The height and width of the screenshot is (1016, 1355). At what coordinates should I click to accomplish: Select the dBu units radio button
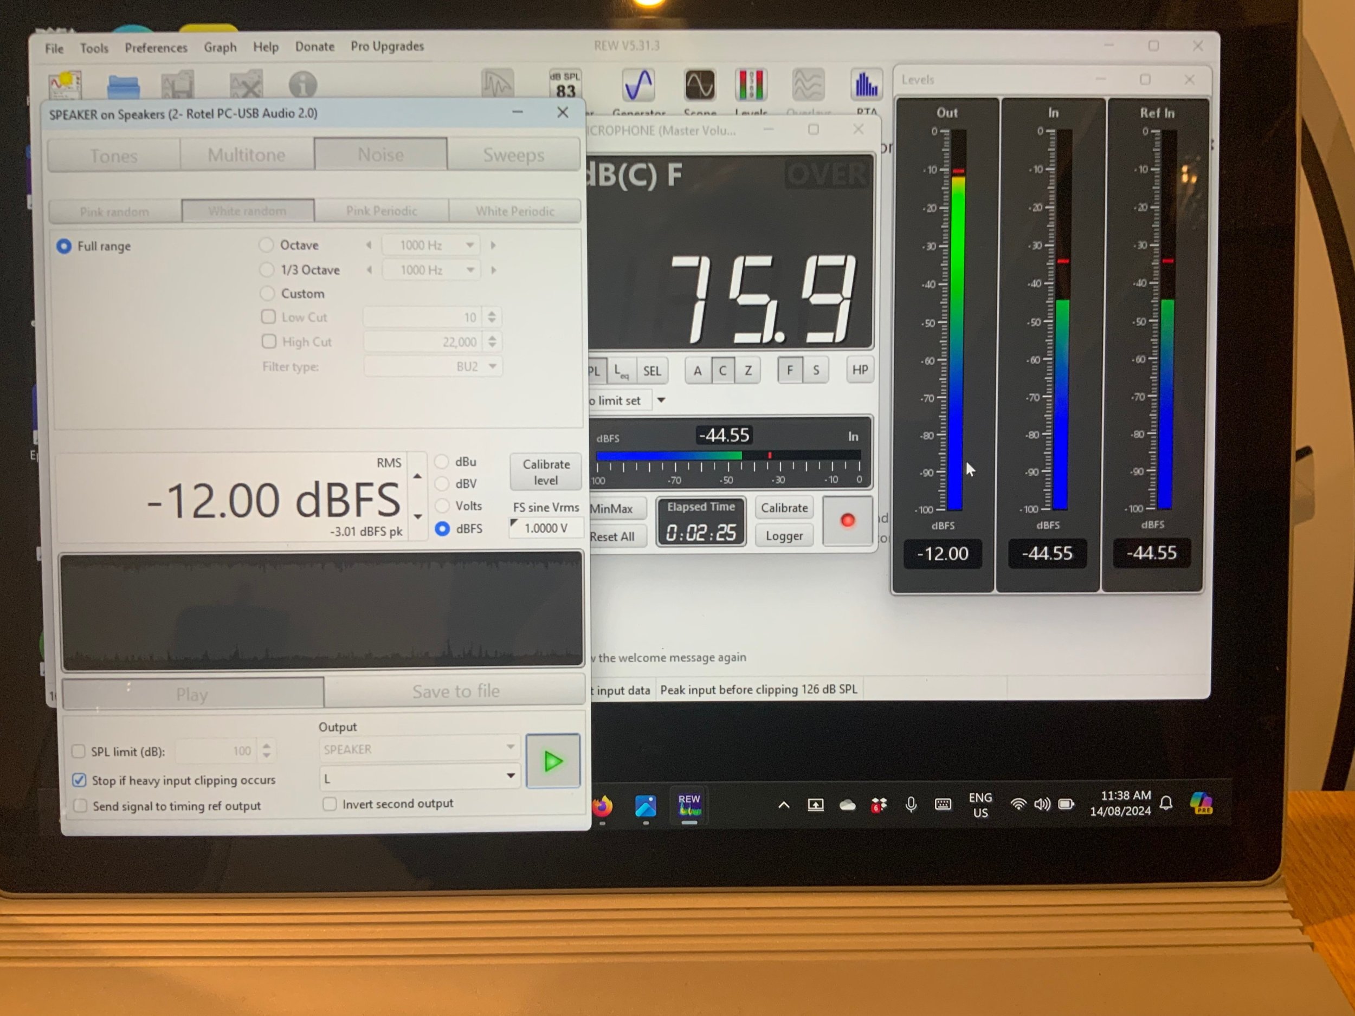(442, 462)
